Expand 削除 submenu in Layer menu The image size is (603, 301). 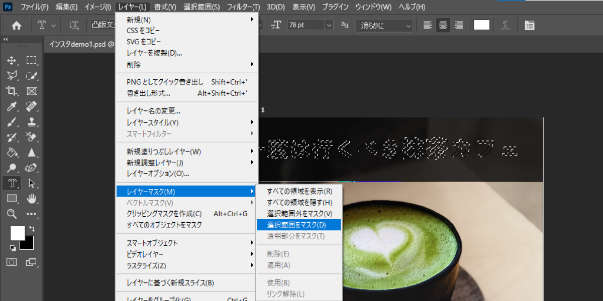point(186,65)
